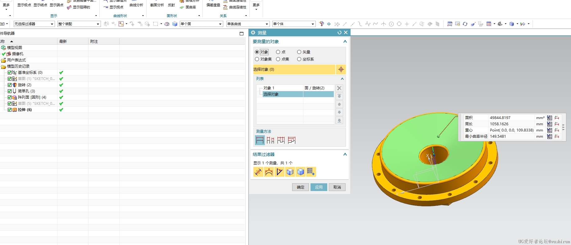Screen dimensions: 571x245
Task: Select the 对象 1 row in list
Action: click(295, 88)
